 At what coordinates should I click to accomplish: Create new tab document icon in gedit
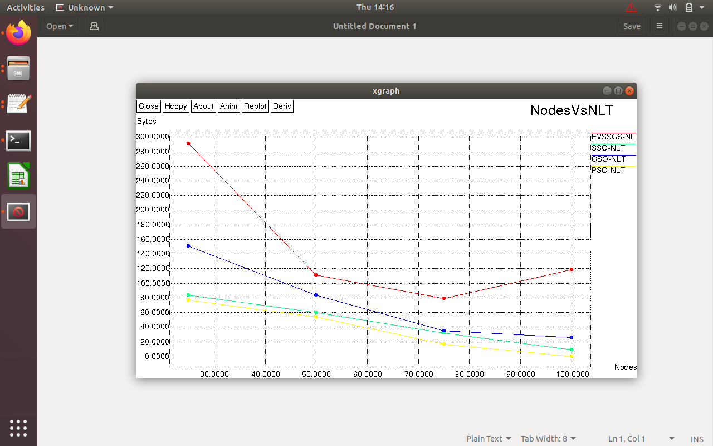pos(94,26)
